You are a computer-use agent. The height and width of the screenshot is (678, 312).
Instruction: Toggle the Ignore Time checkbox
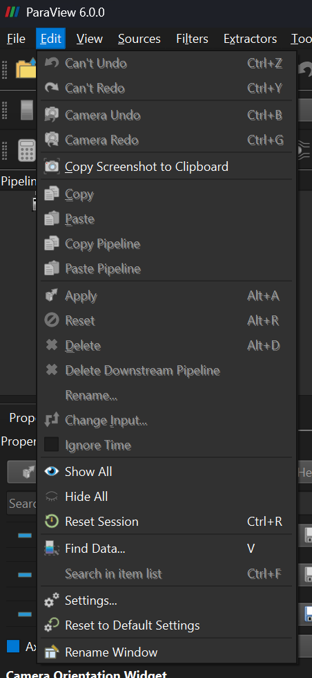pyautogui.click(x=51, y=444)
